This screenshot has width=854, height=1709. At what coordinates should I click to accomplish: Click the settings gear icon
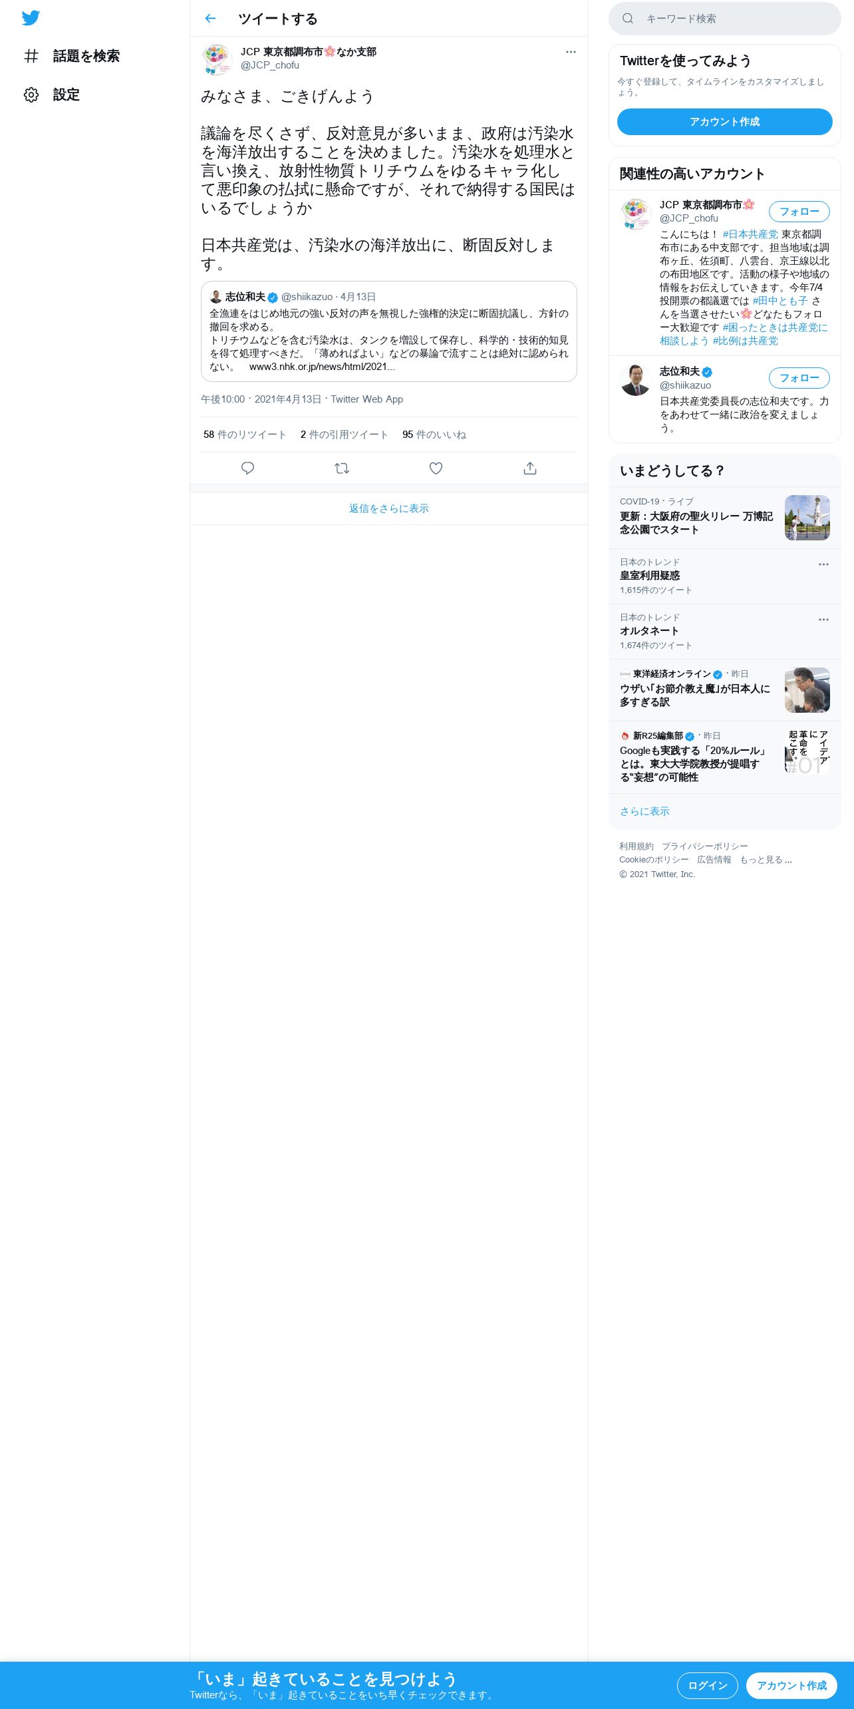tap(31, 95)
